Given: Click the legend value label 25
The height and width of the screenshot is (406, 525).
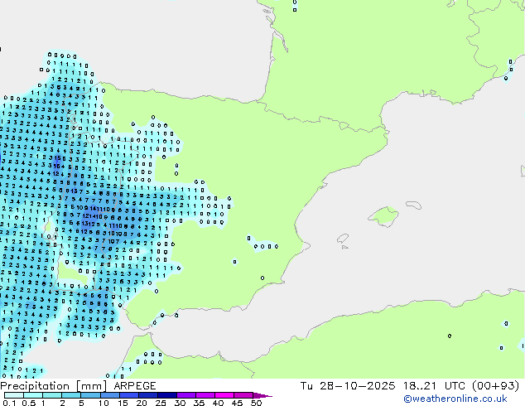Looking at the screenshot, I should tap(160, 403).
